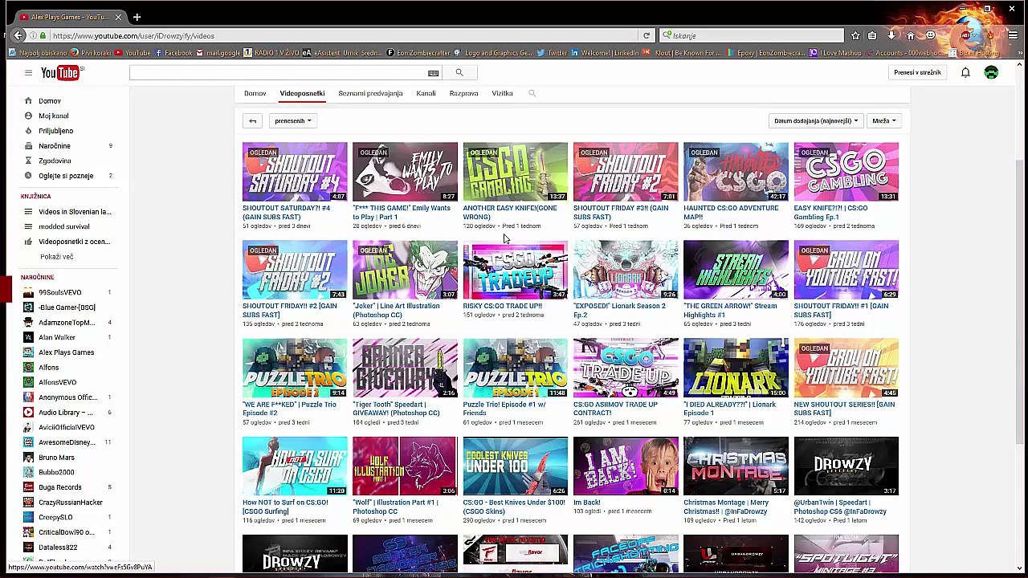The width and height of the screenshot is (1028, 578).
Task: Open the Banner Giveaway thumbnail
Action: coord(405,368)
